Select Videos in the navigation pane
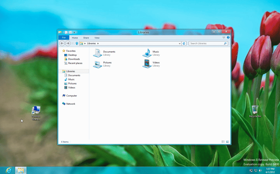 coord(70,88)
